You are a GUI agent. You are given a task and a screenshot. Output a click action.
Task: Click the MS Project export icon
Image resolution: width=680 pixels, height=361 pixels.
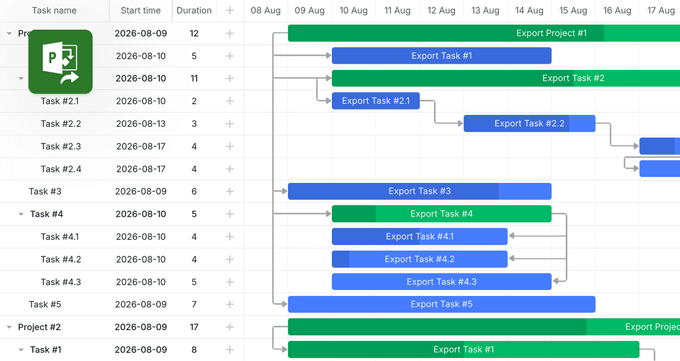(61, 62)
